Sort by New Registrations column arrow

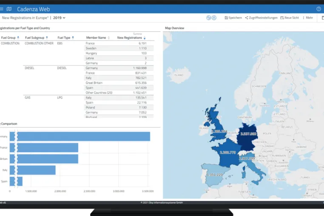pos(145,37)
